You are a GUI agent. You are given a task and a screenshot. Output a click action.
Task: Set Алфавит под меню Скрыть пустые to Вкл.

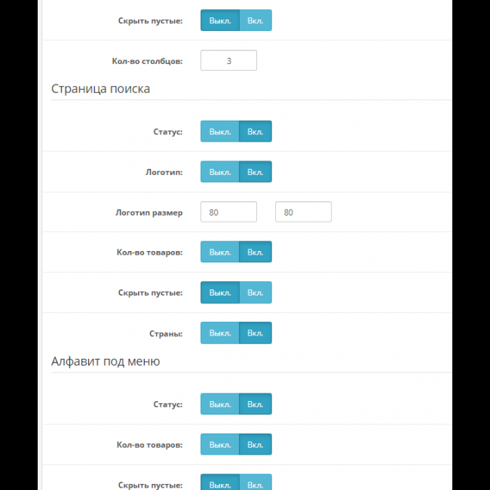pyautogui.click(x=256, y=483)
